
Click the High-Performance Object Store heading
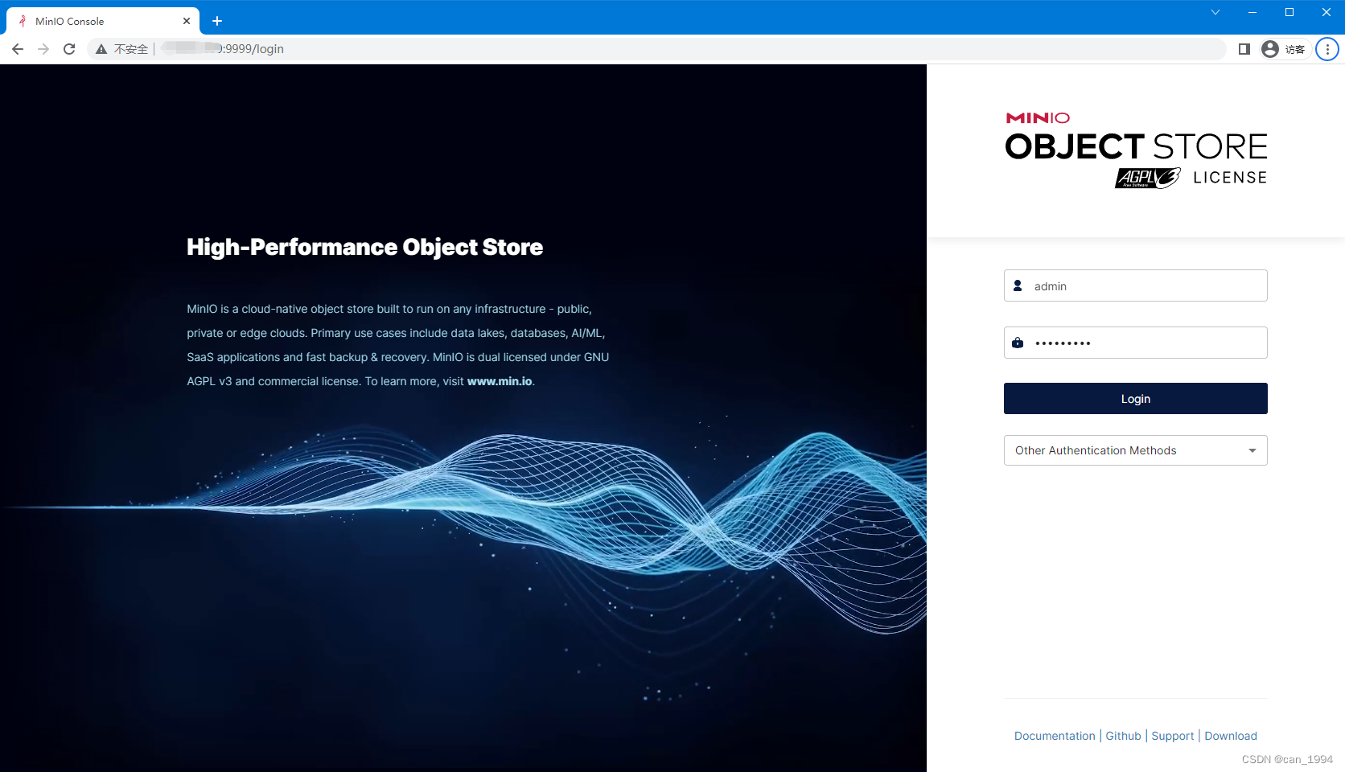[x=364, y=247]
